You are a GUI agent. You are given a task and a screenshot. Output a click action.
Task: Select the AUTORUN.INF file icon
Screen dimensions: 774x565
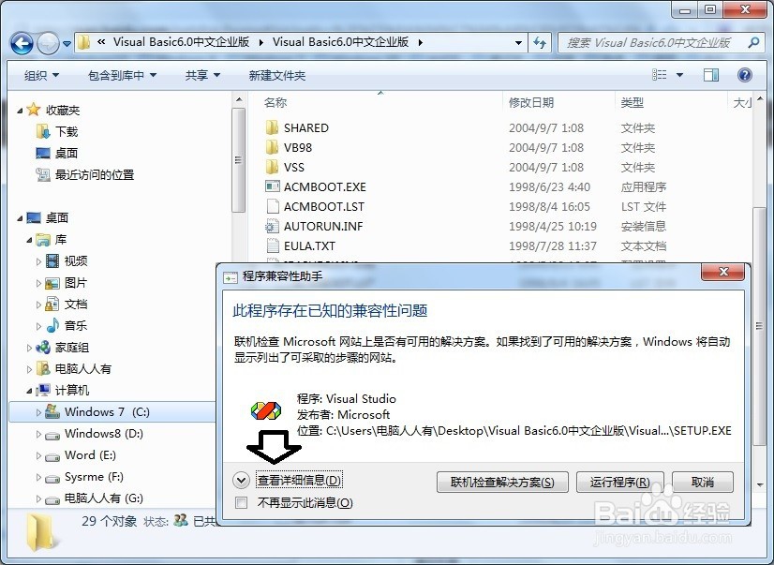point(272,226)
